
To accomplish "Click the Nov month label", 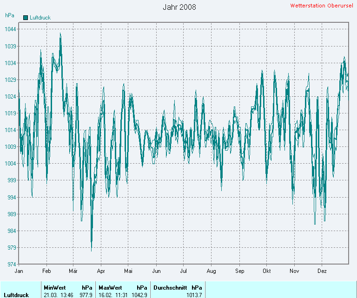I will tap(294, 271).
